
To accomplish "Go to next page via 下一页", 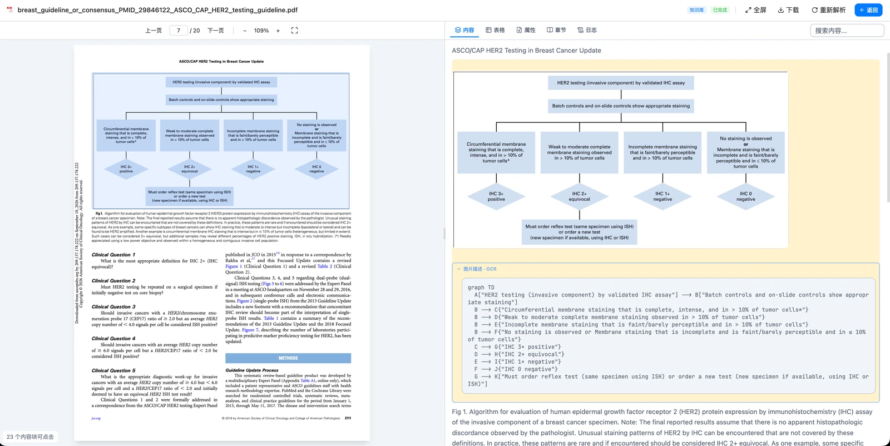I will click(216, 31).
